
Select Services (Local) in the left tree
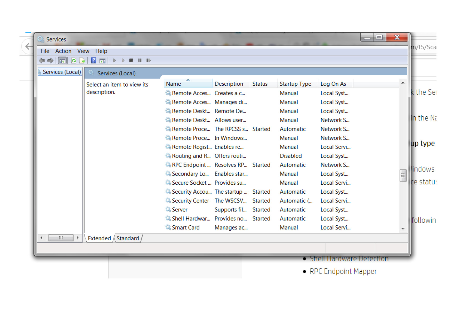(62, 72)
